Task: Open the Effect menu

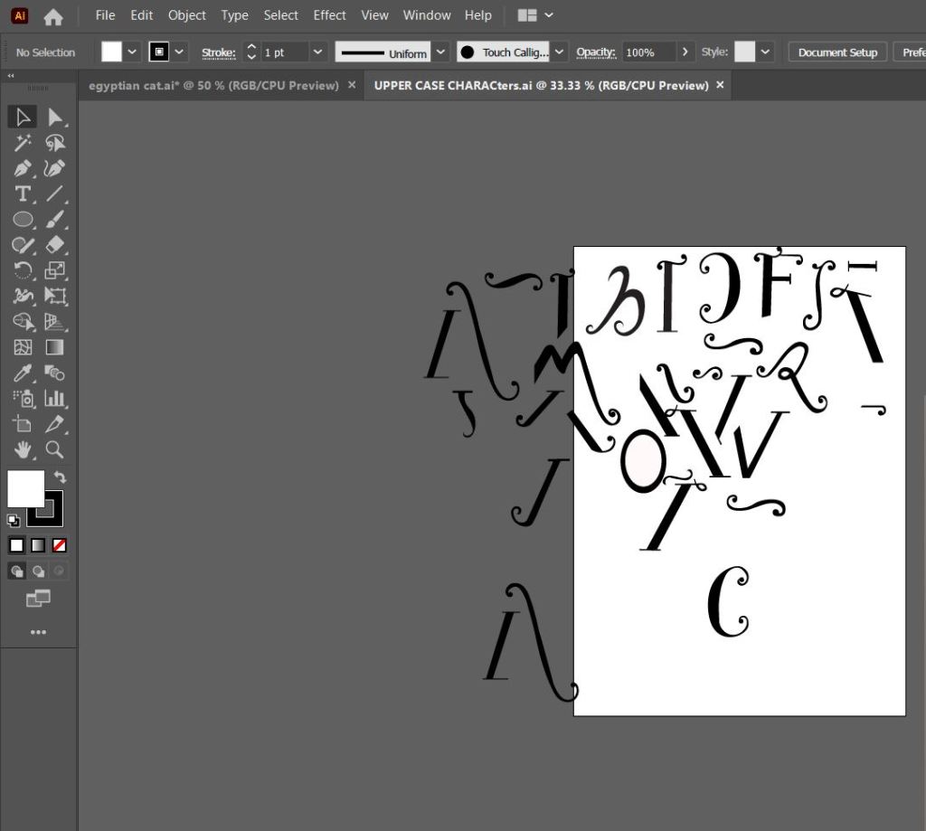Action: tap(329, 15)
